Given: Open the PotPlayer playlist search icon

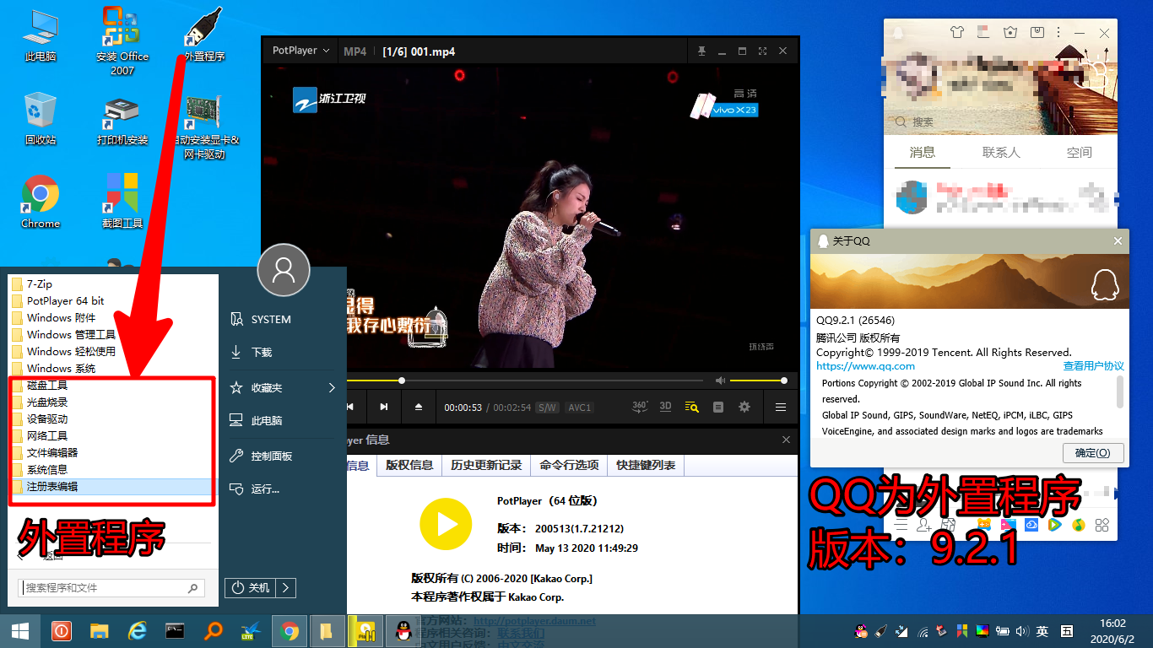Looking at the screenshot, I should [x=692, y=407].
